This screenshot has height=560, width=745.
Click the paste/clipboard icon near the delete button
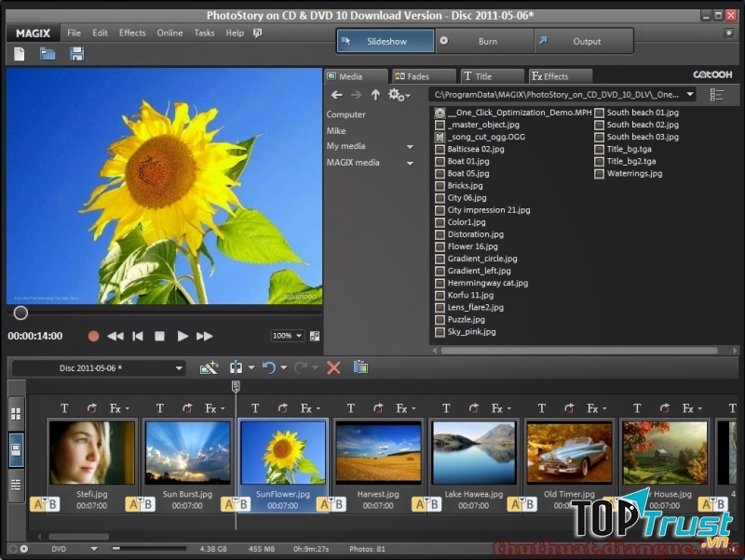tap(360, 367)
